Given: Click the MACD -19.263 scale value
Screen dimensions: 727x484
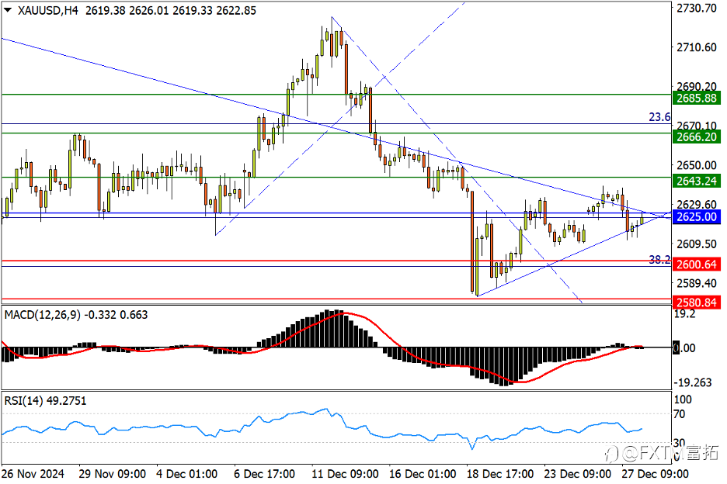Looking at the screenshot, I should (x=693, y=382).
